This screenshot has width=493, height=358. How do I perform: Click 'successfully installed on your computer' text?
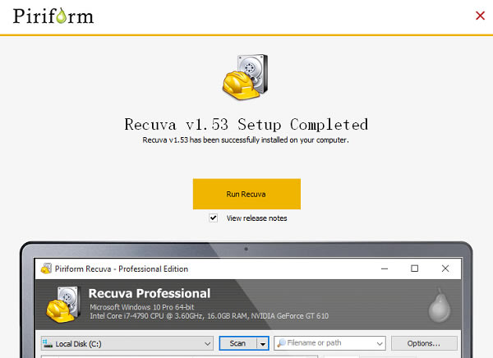[285, 140]
